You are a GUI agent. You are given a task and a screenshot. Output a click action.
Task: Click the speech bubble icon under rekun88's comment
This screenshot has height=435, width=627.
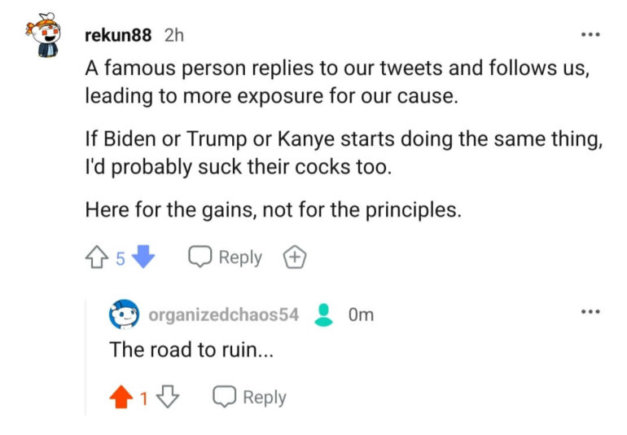199,257
